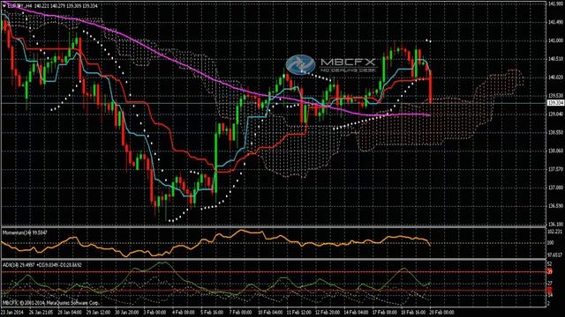Image resolution: width=565 pixels, height=317 pixels.
Task: Click the 3 Feb 00:00 time axis label
Action: tap(154, 313)
